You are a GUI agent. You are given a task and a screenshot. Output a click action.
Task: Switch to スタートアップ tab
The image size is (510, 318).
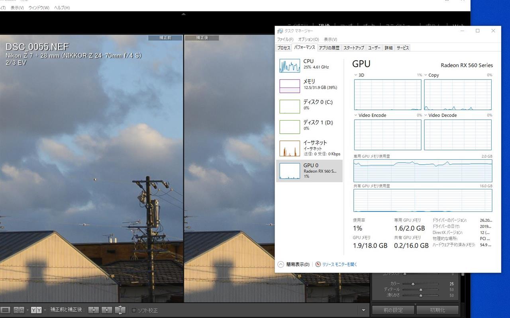coord(353,48)
